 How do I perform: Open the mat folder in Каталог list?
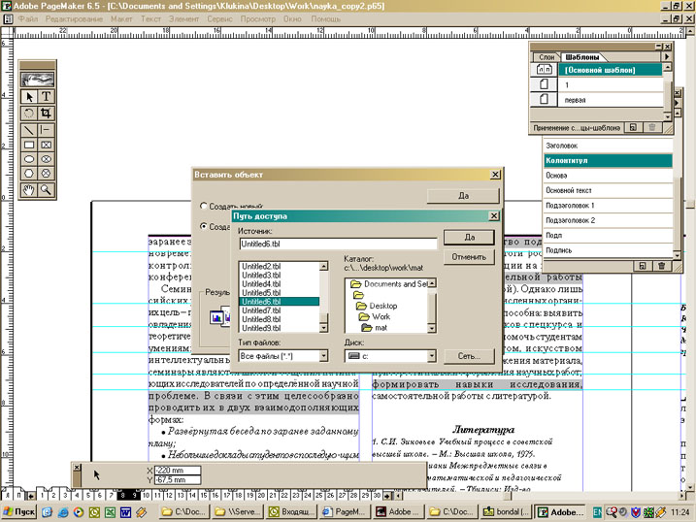374,328
